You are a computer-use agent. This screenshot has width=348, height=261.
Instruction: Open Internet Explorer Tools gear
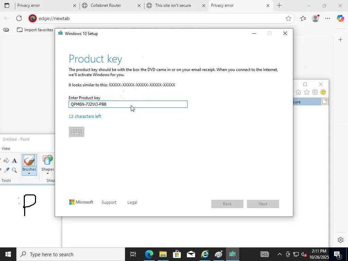pos(315,92)
